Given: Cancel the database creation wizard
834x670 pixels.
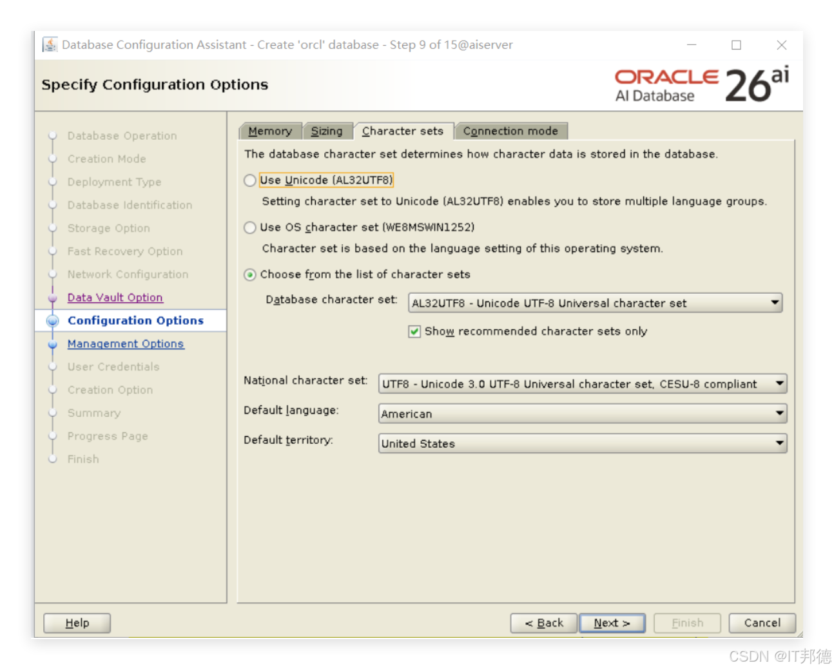Looking at the screenshot, I should [762, 623].
